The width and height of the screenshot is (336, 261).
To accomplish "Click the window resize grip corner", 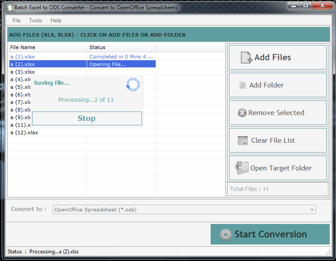I will click(x=328, y=253).
